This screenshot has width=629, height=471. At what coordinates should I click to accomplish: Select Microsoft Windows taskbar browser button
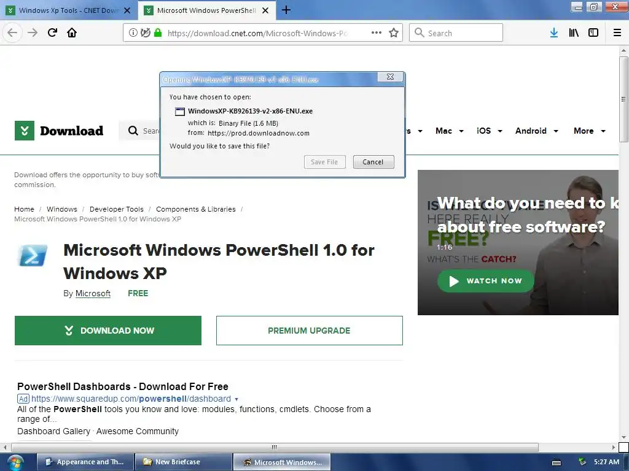[x=282, y=462]
